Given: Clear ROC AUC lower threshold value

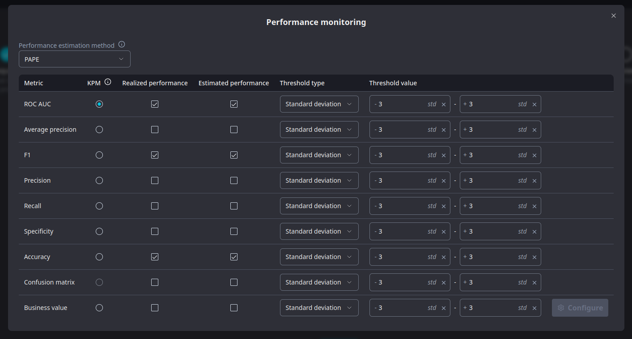Looking at the screenshot, I should 443,105.
